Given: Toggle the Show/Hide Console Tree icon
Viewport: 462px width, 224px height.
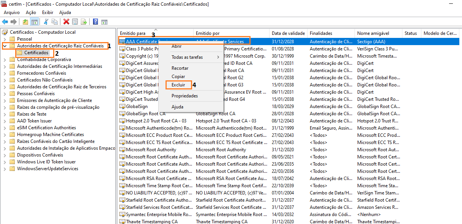Looking at the screenshot, I should [34, 22].
